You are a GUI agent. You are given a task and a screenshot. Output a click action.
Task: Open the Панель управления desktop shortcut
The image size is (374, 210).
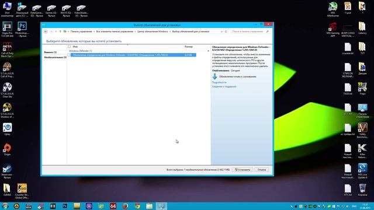pyautogui.click(x=362, y=111)
